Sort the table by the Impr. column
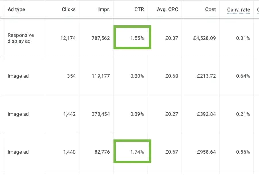Image resolution: width=260 pixels, height=175 pixels. coord(104,9)
